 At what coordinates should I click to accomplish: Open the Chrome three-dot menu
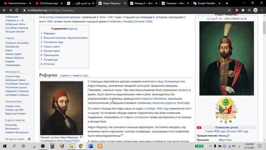(262, 10)
